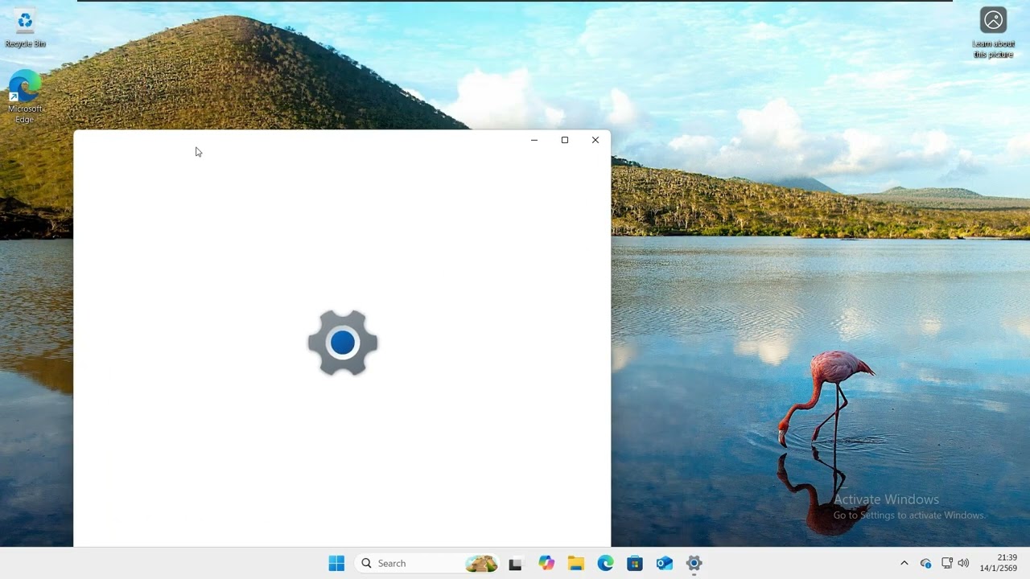1030x579 pixels.
Task: Open the network status tray icon
Action: pyautogui.click(x=947, y=563)
